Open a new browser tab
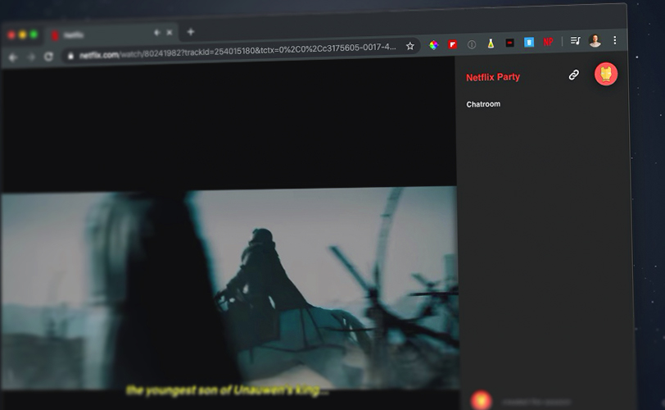This screenshot has height=410, width=665. [191, 31]
